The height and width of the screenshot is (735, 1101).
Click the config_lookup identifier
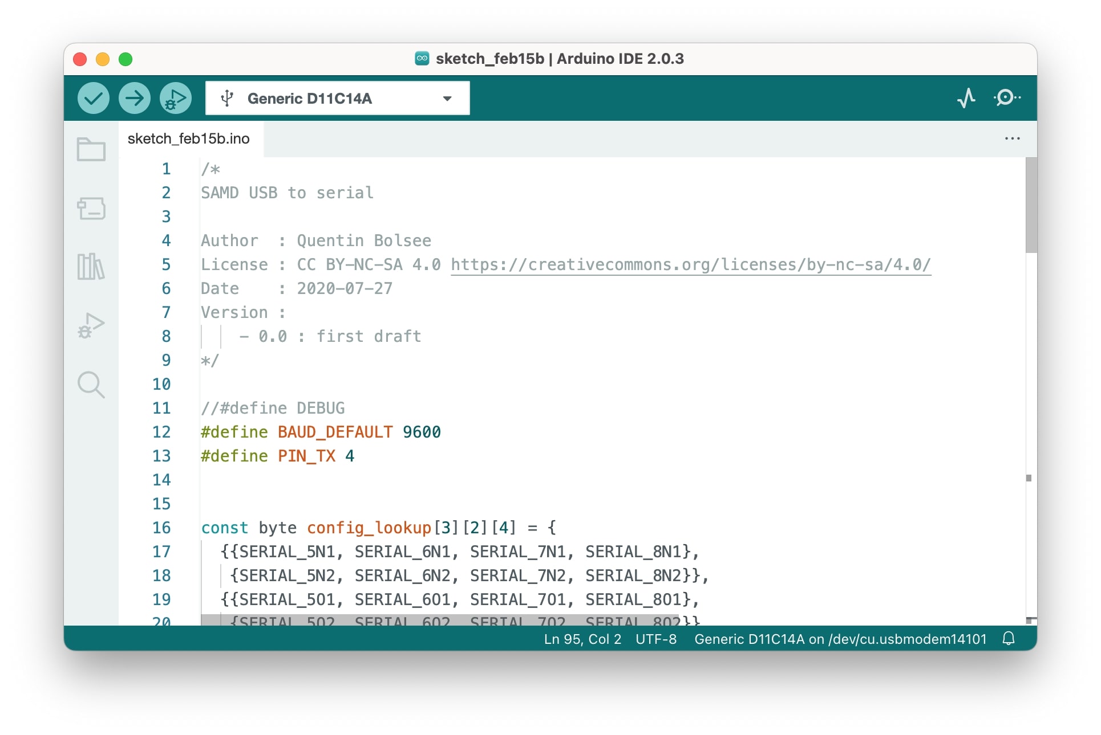pos(369,528)
